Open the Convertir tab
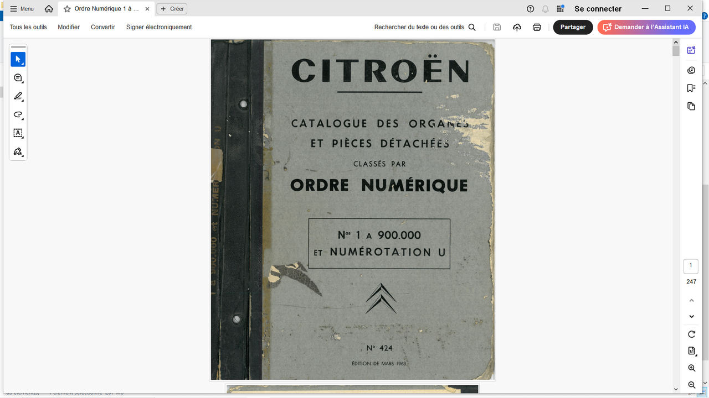 (103, 27)
